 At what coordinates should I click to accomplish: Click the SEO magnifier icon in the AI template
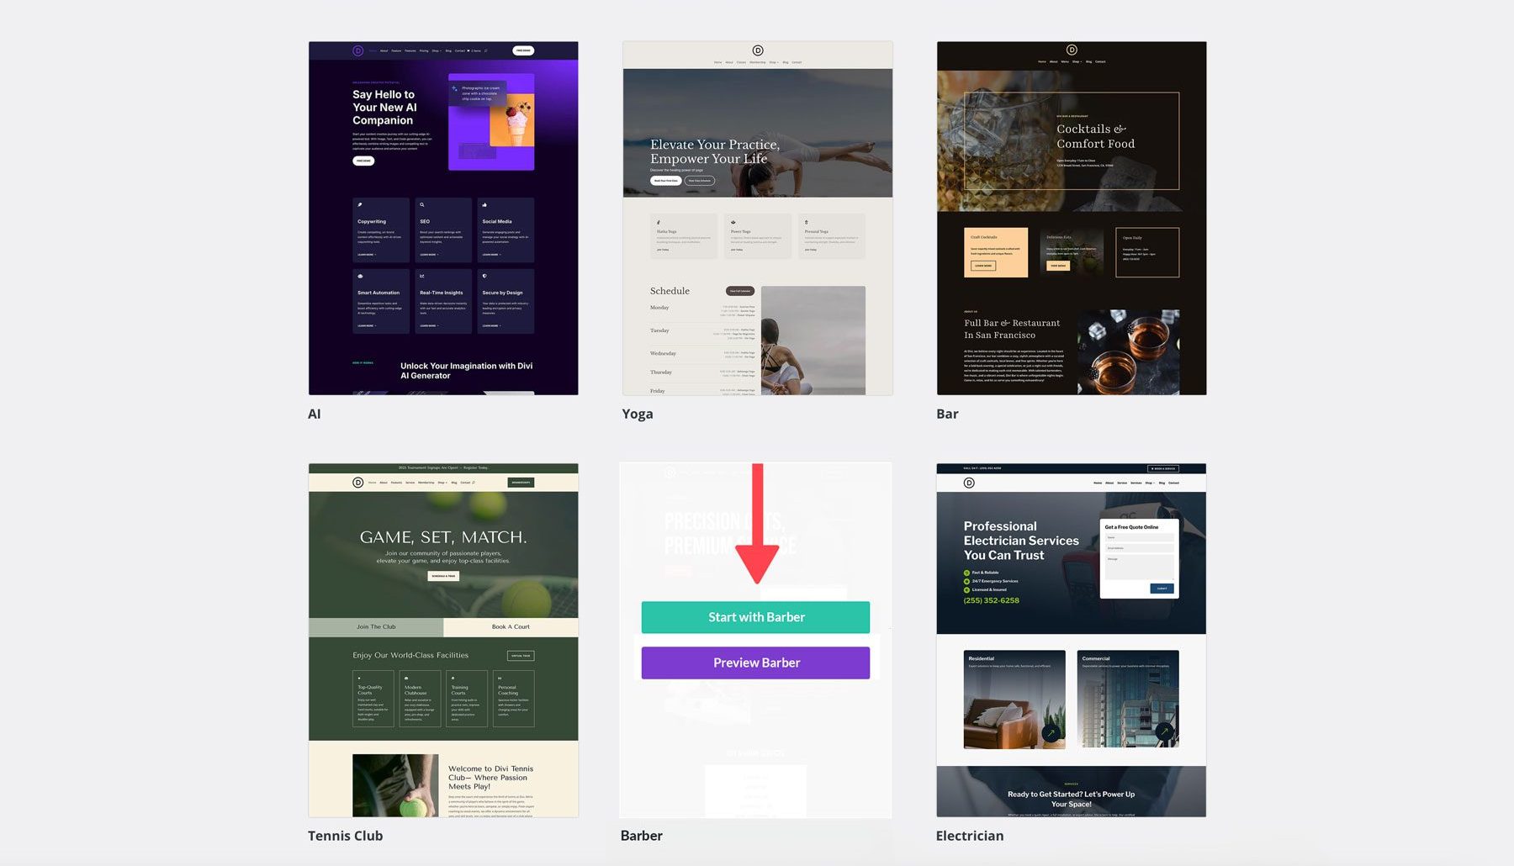point(422,204)
